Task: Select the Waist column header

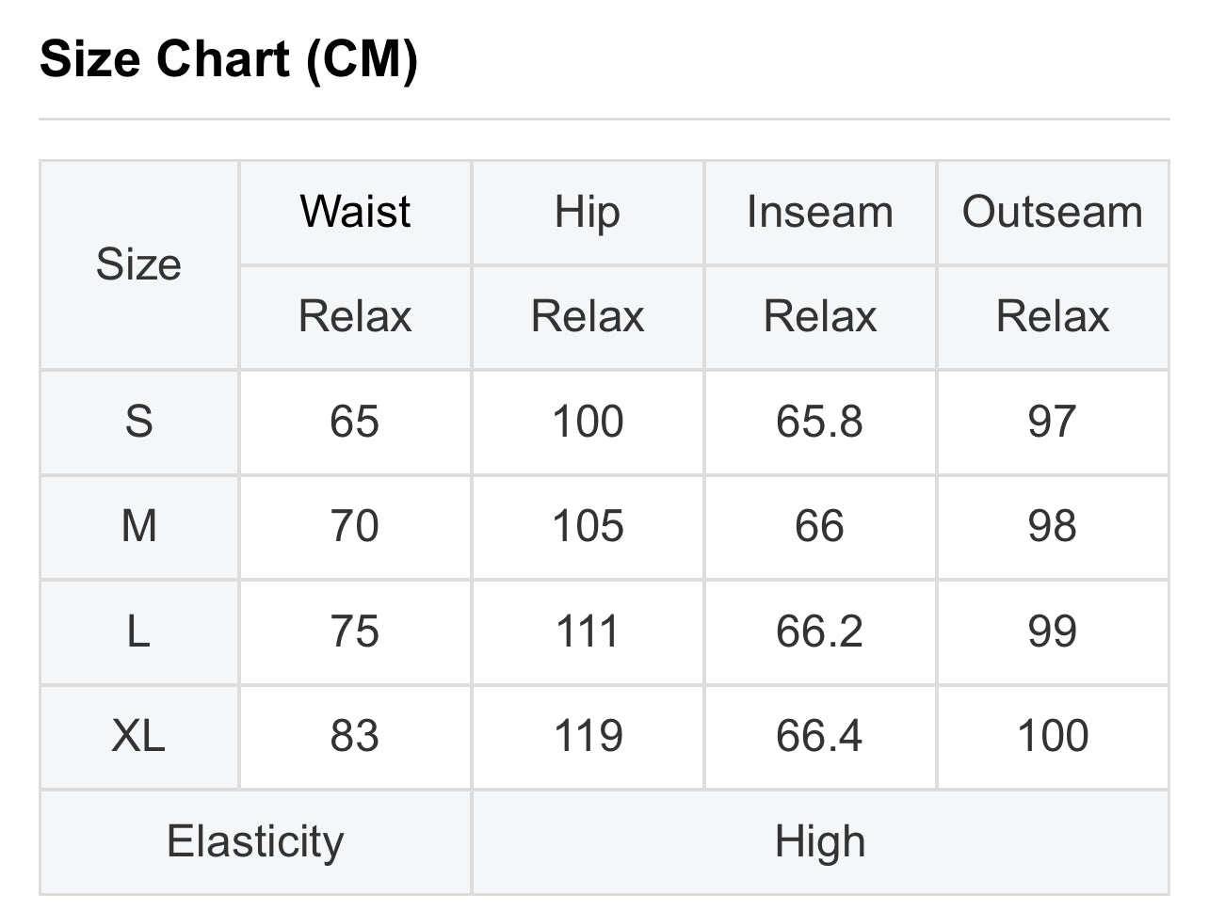Action: [355, 212]
